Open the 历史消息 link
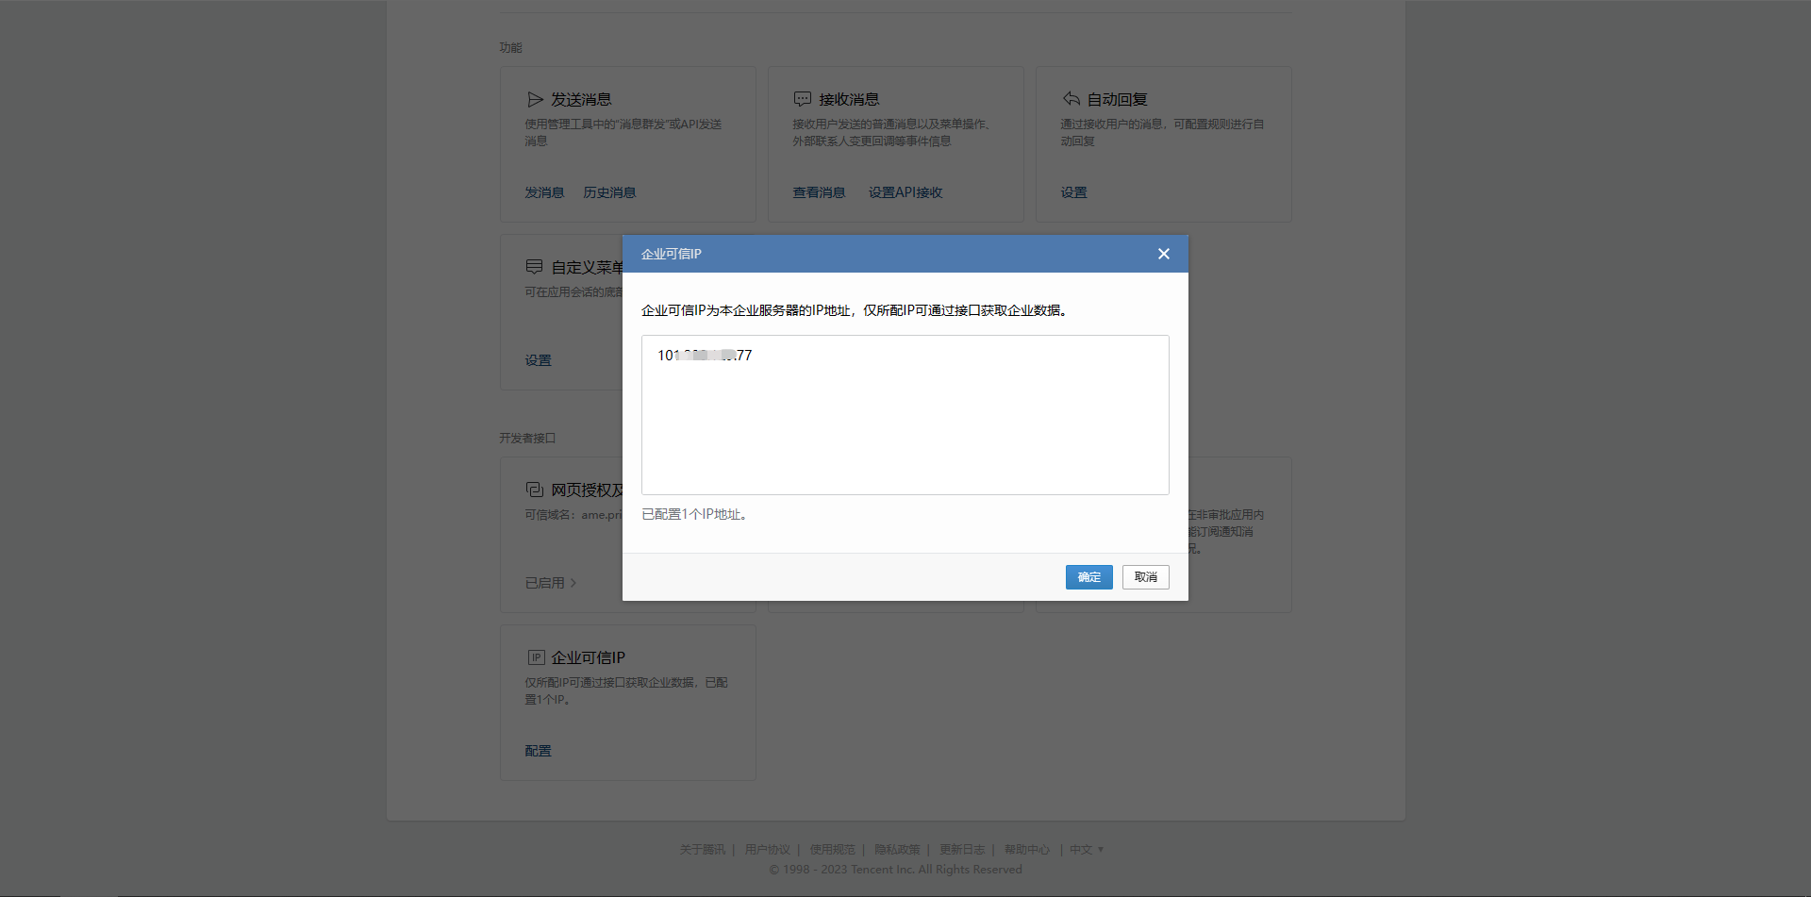Image resolution: width=1811 pixels, height=897 pixels. [x=609, y=192]
